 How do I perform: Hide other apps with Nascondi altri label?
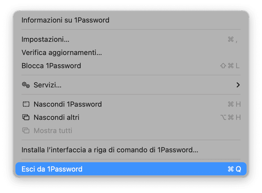[57, 117]
